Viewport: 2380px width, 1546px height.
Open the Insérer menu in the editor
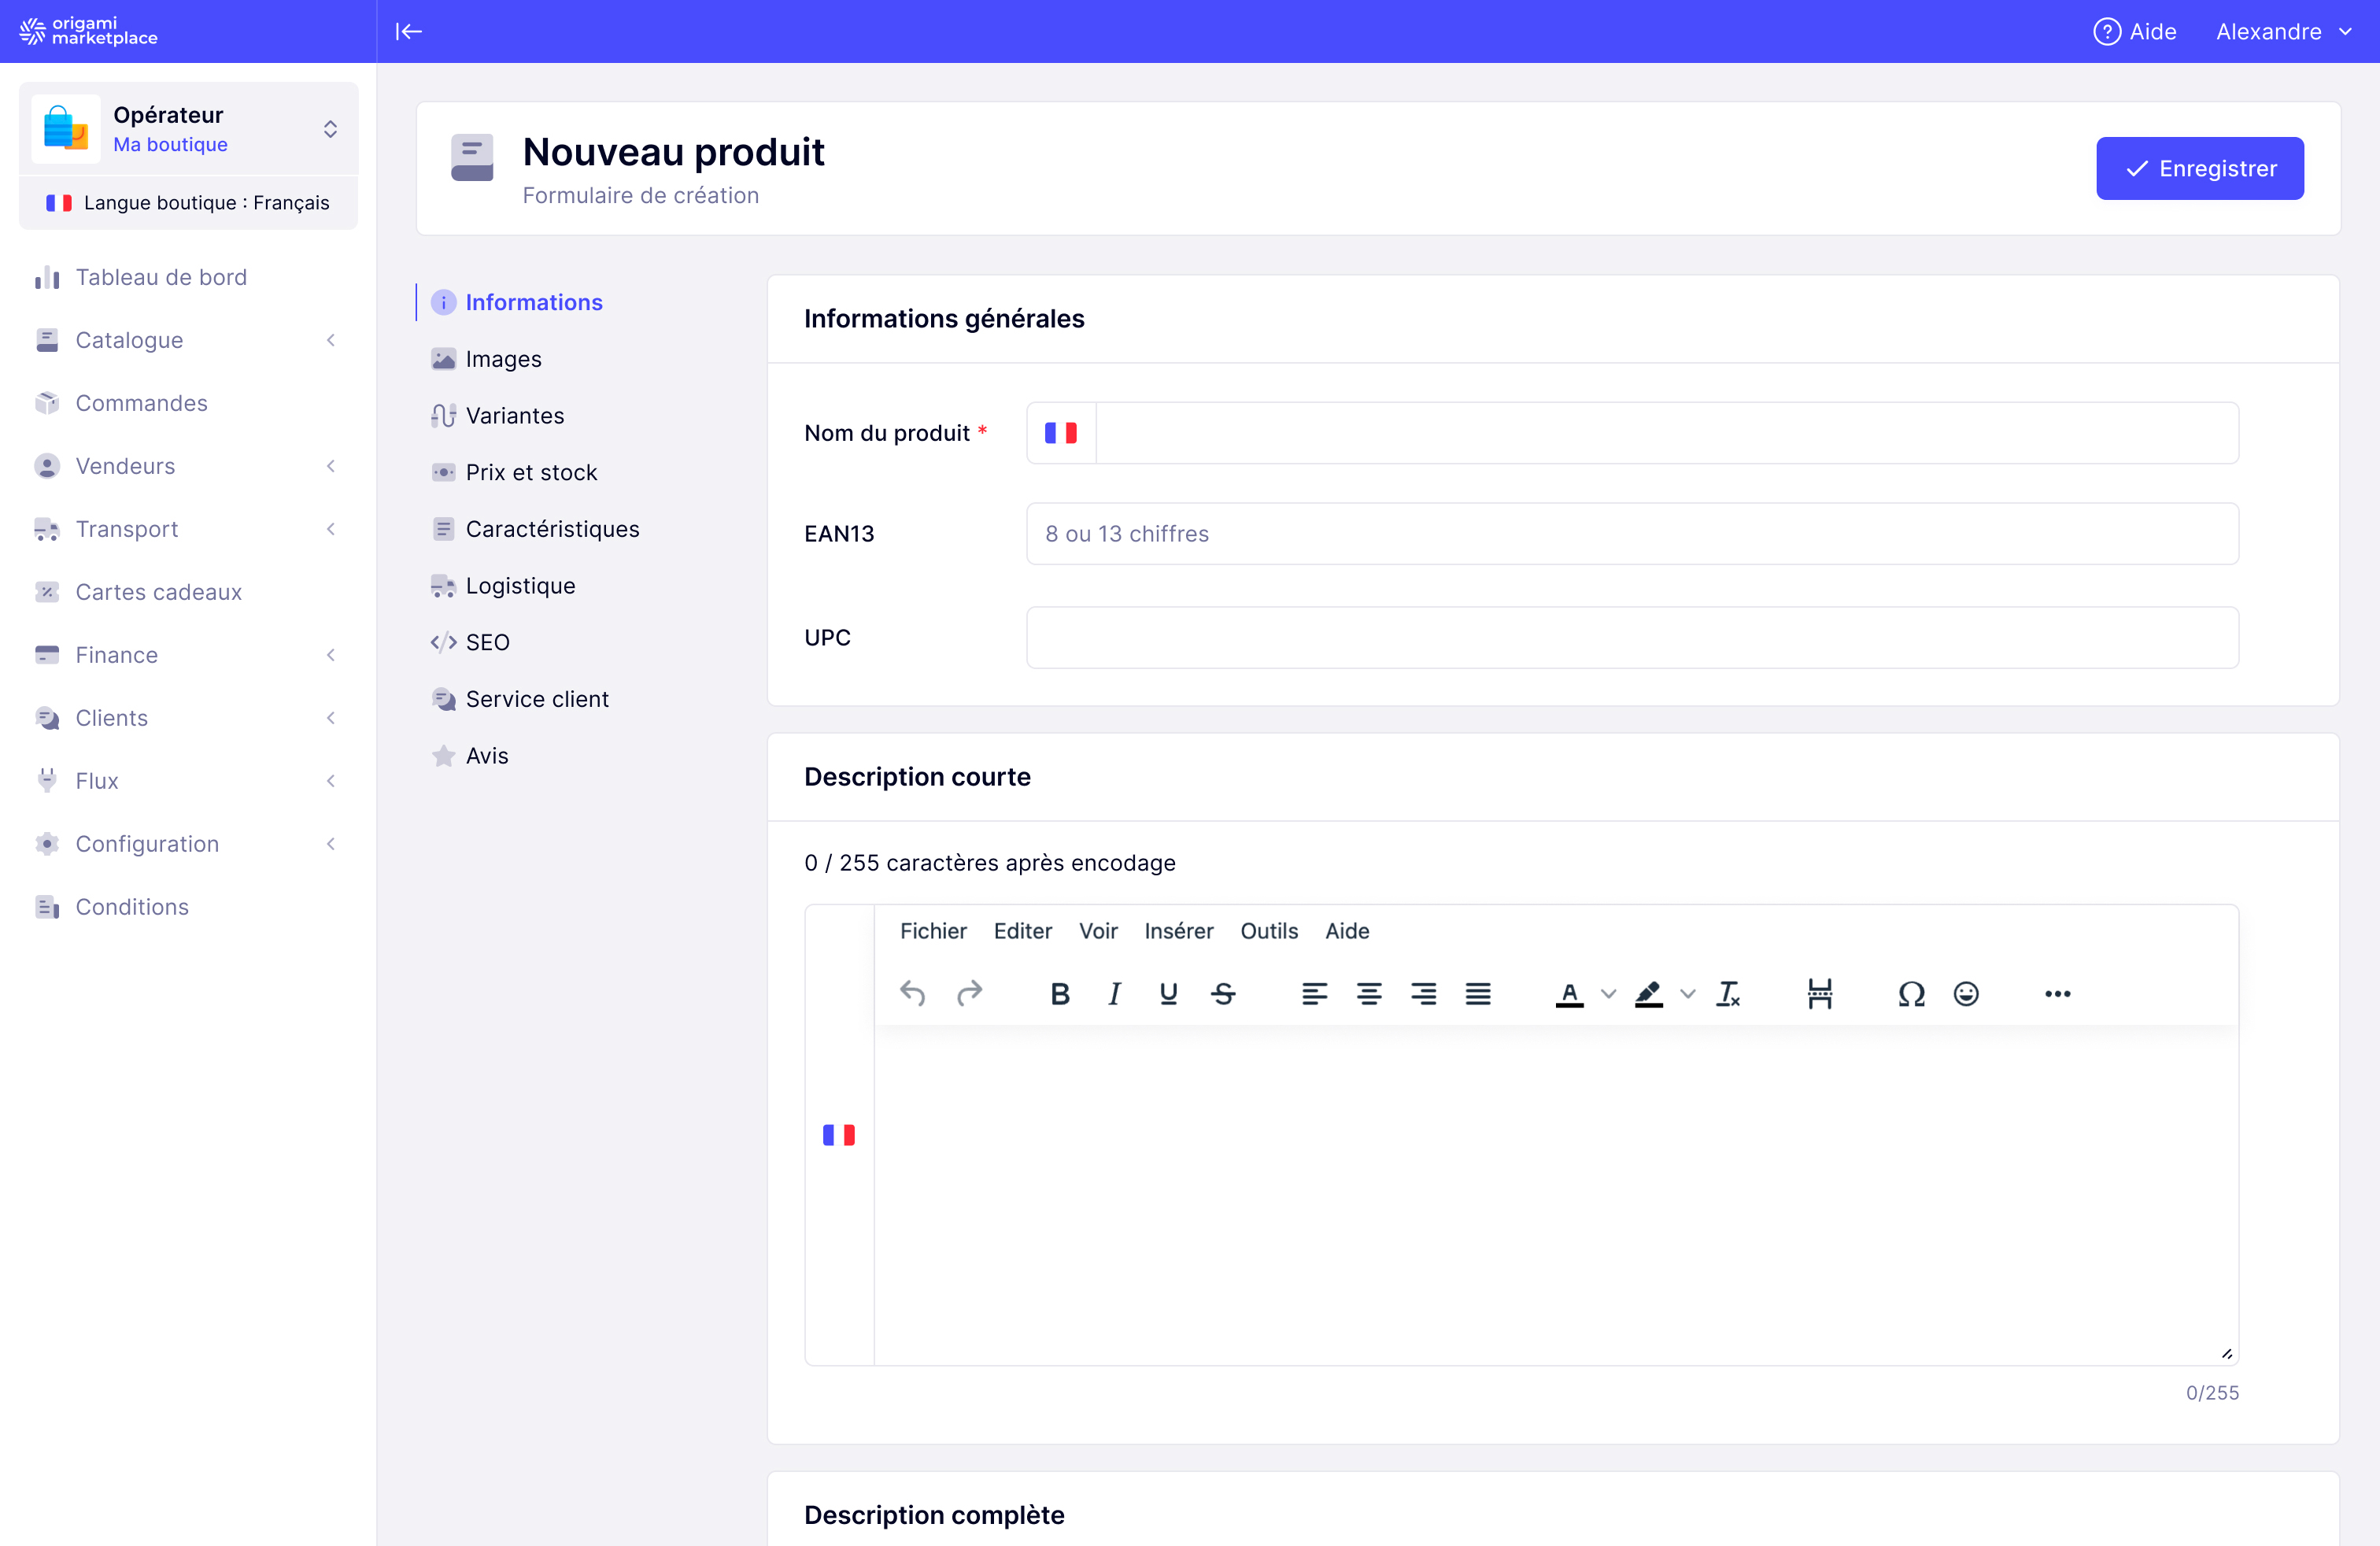coord(1179,931)
